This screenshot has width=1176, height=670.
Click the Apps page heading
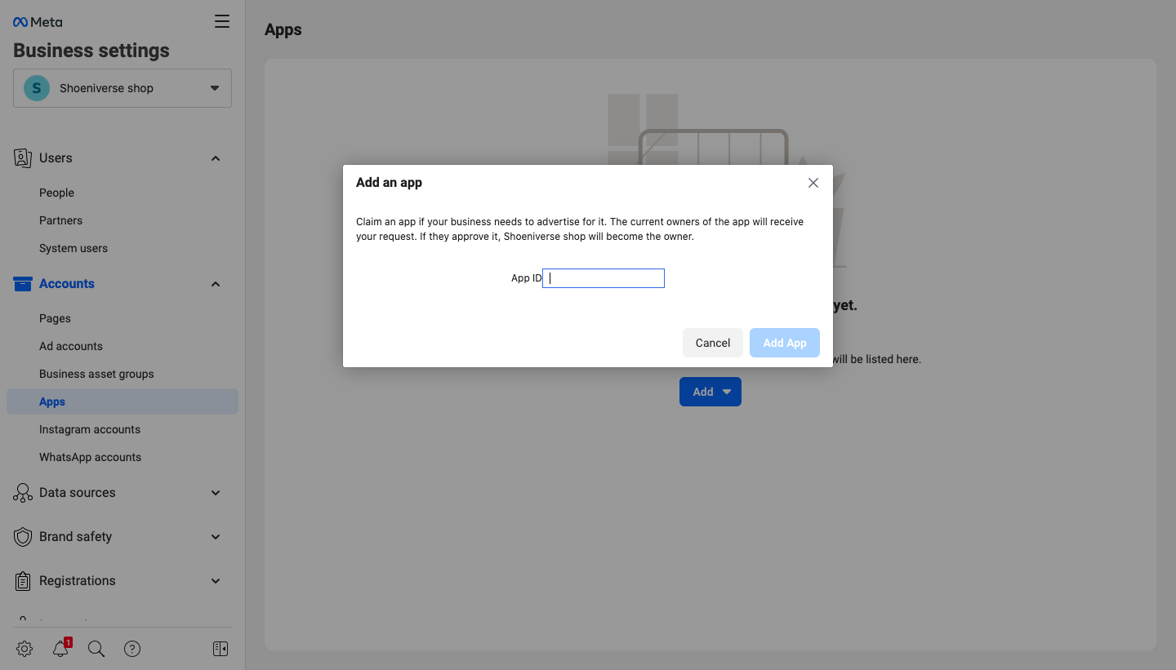click(x=283, y=30)
